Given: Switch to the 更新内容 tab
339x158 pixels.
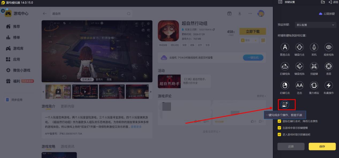Looking at the screenshot, I should (67, 106).
